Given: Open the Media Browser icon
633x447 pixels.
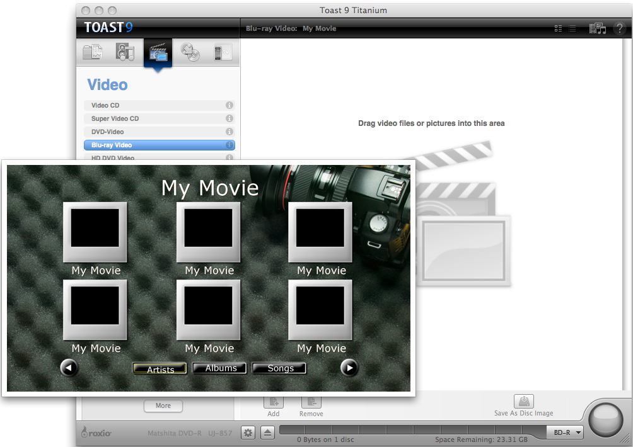Looking at the screenshot, I should [598, 28].
